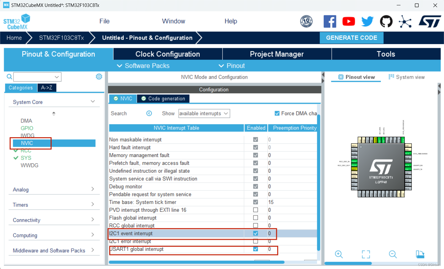Screen dimensions: 444x269
Task: Go to Home breadcrumb
Action: [14, 38]
